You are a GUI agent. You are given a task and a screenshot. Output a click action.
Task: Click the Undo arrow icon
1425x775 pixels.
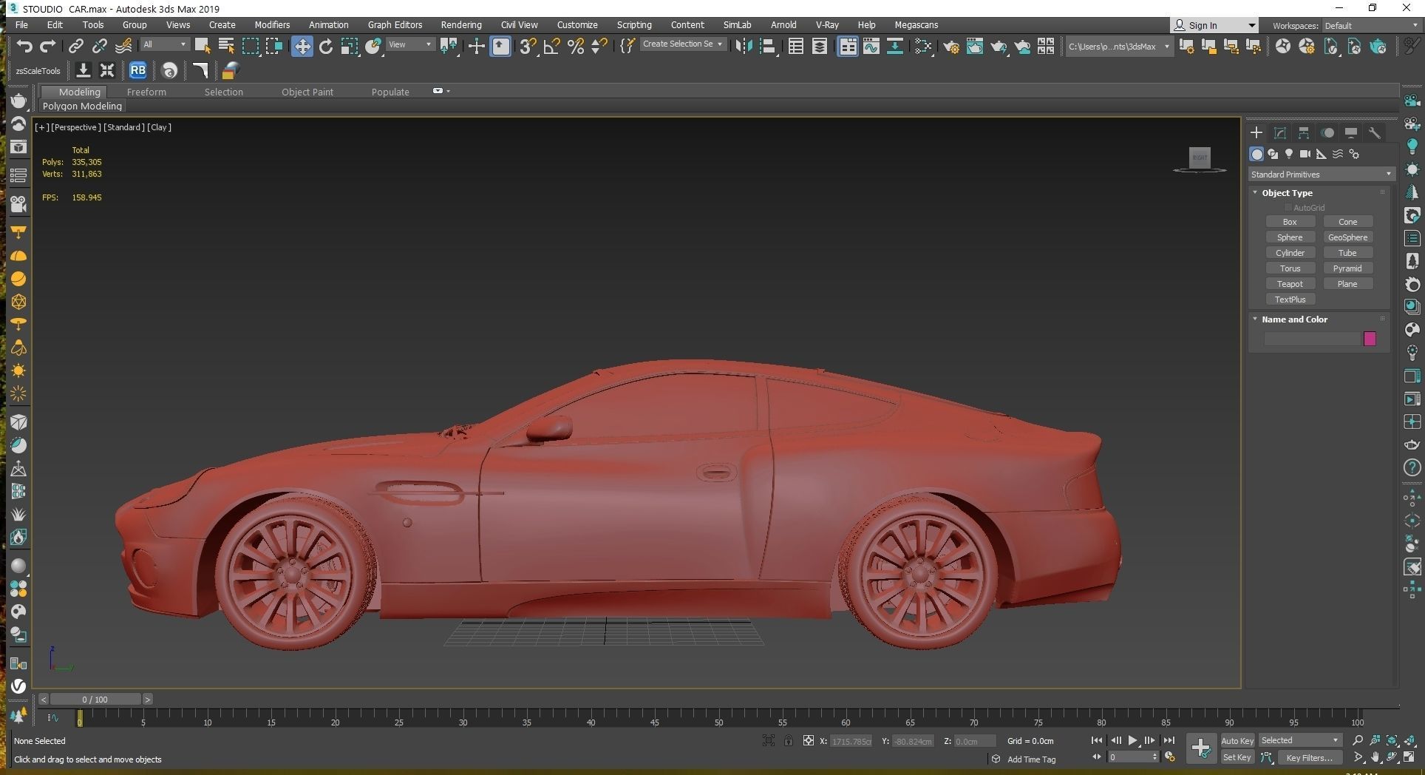(24, 47)
